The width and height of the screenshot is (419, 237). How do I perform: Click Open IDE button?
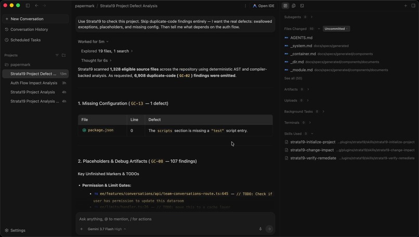point(264,6)
